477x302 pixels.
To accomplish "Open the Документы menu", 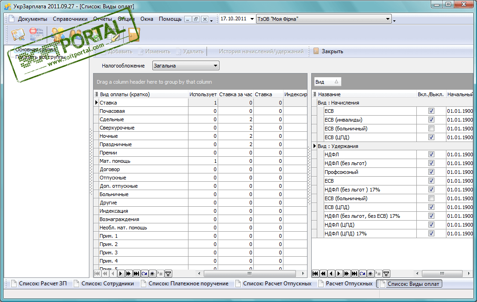I will tap(32, 19).
